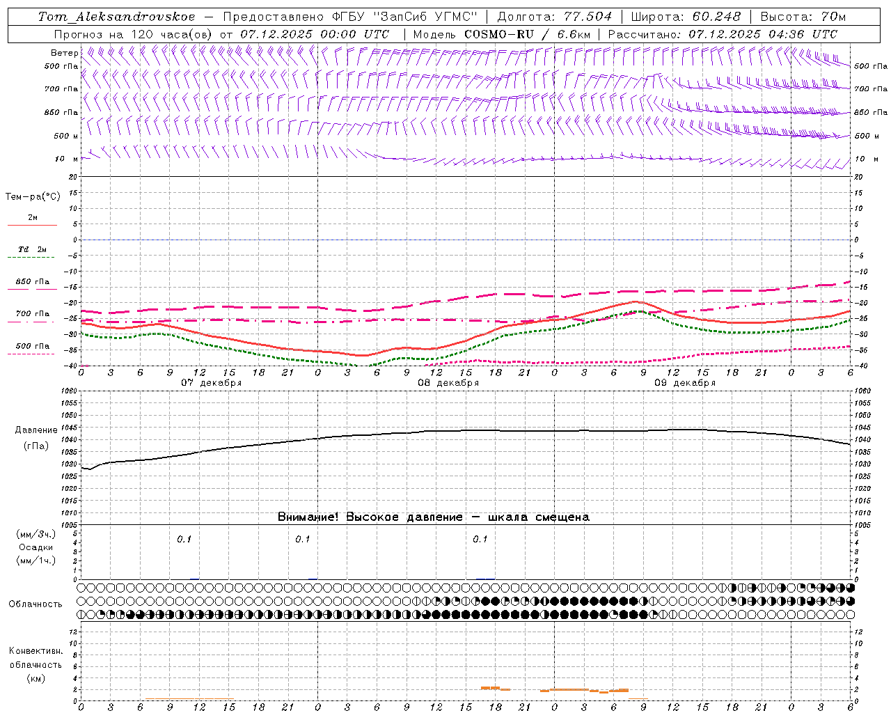891x713 pixels.
Task: Click the 850 гПа temperature legend line
Action: [x=32, y=288]
